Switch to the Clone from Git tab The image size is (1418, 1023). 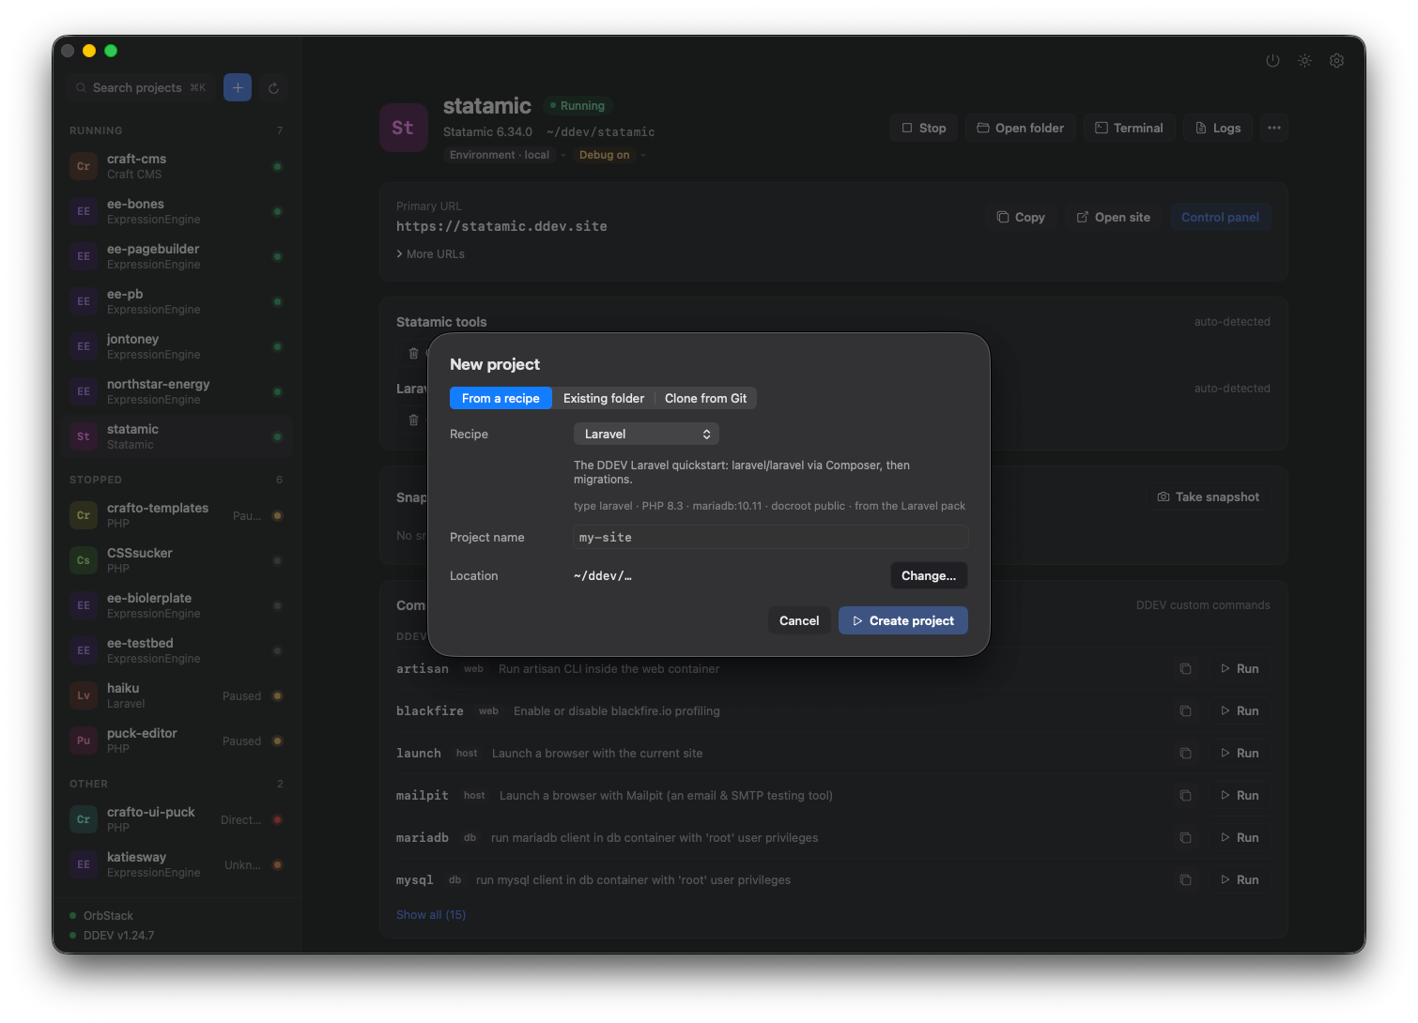point(706,398)
